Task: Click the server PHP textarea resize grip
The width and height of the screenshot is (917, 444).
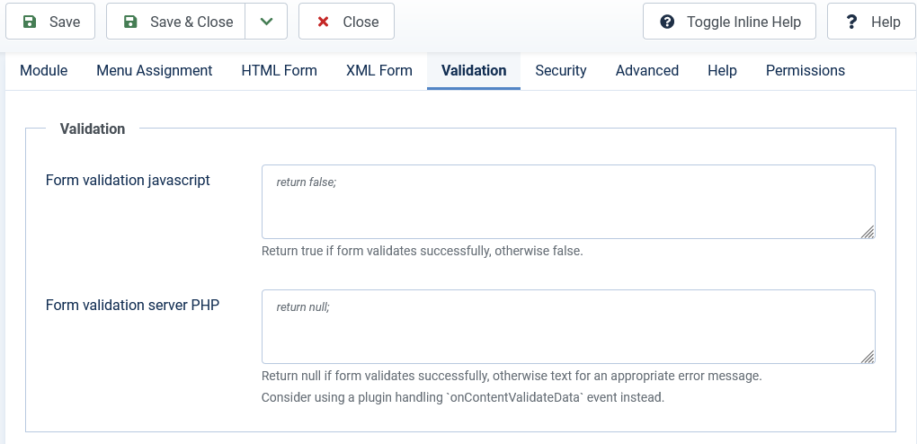Action: coord(868,356)
